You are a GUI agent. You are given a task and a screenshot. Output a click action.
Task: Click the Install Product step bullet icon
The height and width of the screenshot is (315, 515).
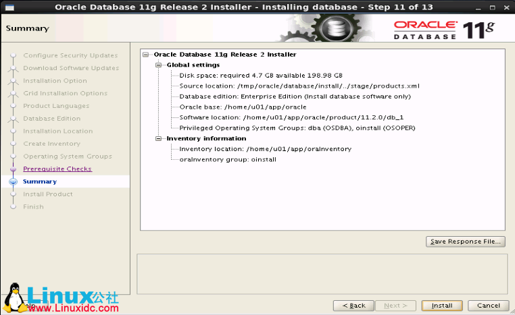point(13,194)
